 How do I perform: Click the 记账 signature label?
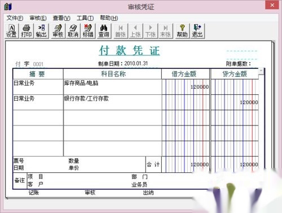[x=34, y=193]
